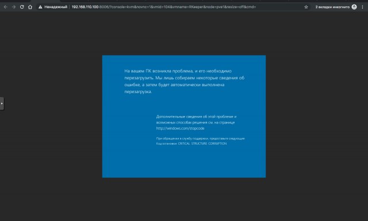Click the 'Ненадежный' security label
Image resolution: width=368 pixels, height=221 pixels.
click(56, 7)
